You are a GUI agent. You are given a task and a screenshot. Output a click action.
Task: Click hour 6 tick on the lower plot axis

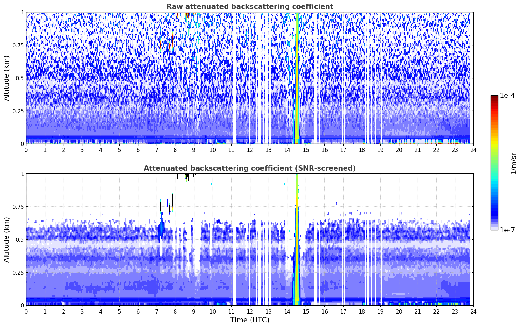pyautogui.click(x=138, y=311)
